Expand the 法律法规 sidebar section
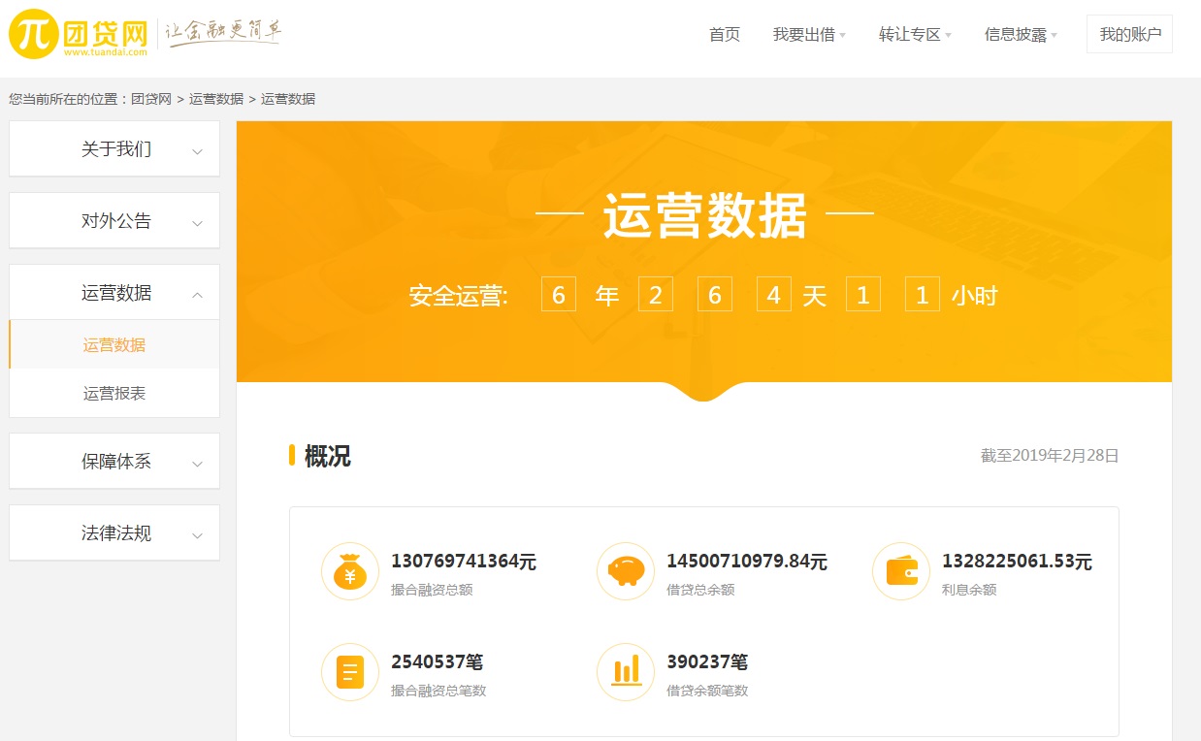Image resolution: width=1201 pixels, height=741 pixels. pos(114,532)
